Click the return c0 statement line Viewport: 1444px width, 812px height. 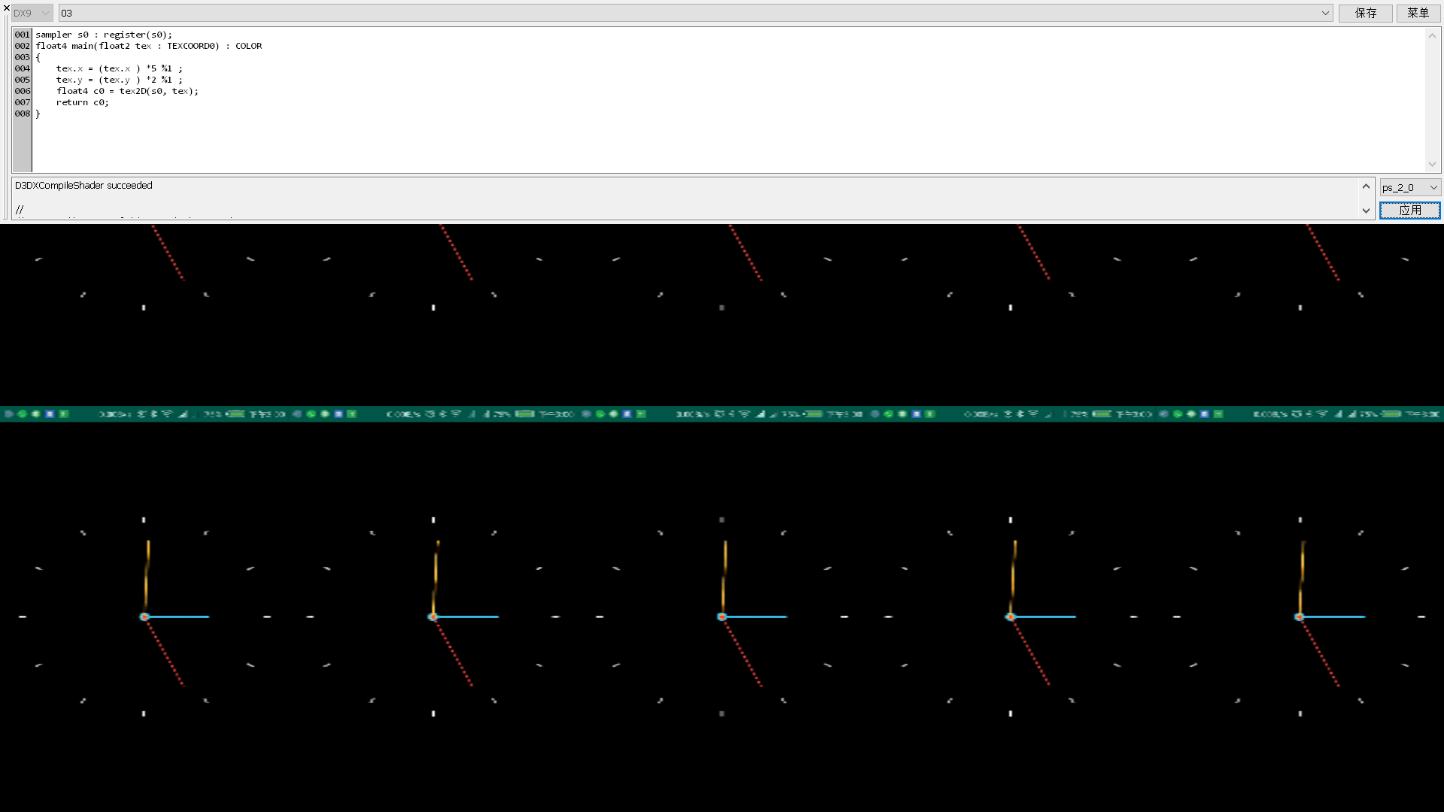[83, 102]
